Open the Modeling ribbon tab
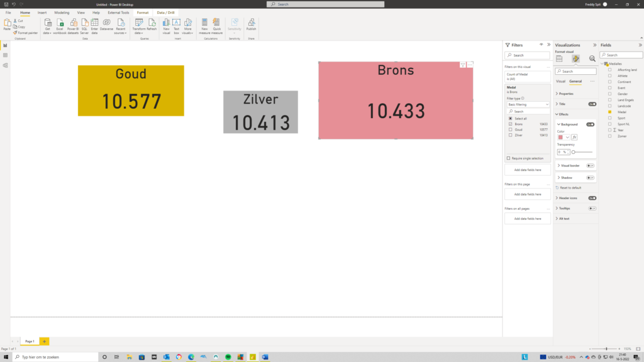The width and height of the screenshot is (644, 362). coord(62,13)
